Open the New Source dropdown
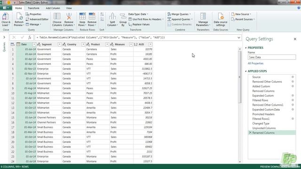The width and height of the screenshot is (301, 169). click(x=241, y=14)
